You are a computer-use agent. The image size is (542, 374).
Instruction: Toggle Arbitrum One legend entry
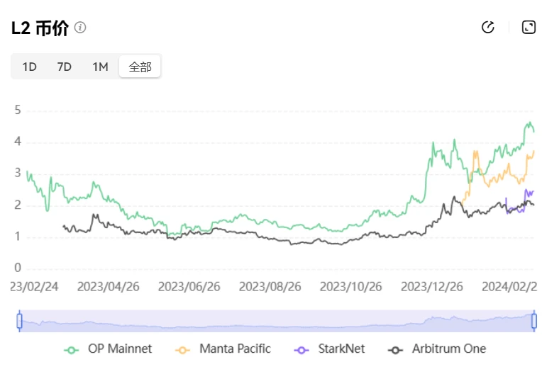438,348
